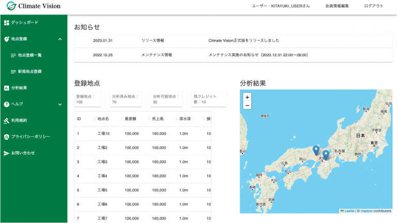Image resolution: width=397 pixels, height=223 pixels.
Task: Click the 売上高 column header
Action: [158, 119]
